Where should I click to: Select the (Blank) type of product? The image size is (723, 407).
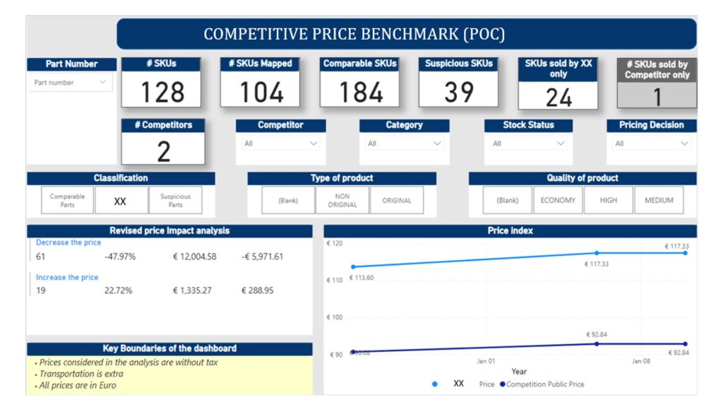[288, 201]
